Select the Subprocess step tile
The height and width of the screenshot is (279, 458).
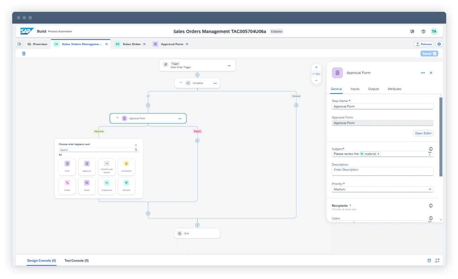[107, 186]
